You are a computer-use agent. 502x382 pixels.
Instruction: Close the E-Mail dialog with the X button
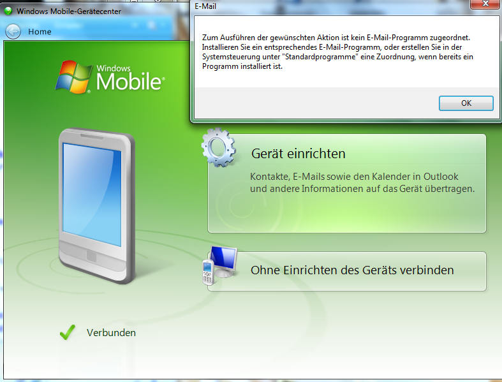485,4
